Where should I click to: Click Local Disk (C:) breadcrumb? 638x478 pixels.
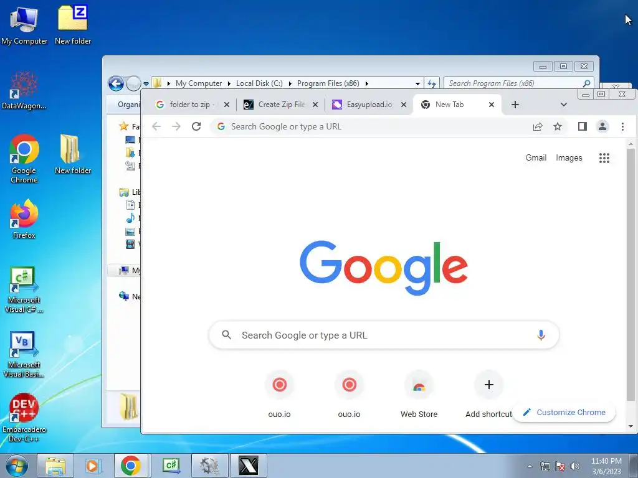click(x=259, y=83)
